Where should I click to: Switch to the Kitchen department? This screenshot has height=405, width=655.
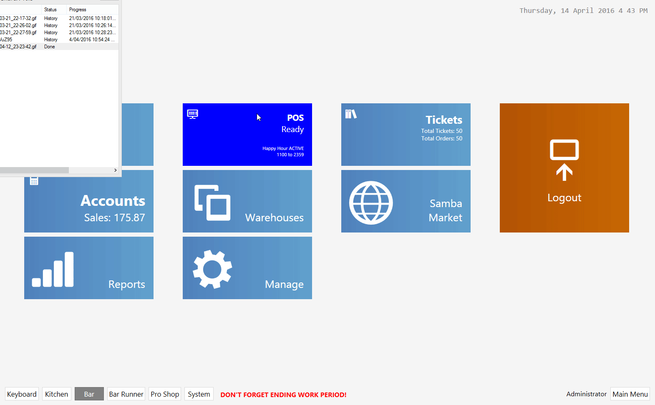click(56, 394)
